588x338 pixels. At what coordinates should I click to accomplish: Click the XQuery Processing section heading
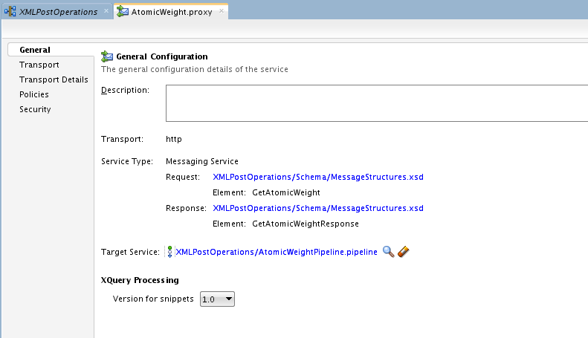(x=140, y=280)
